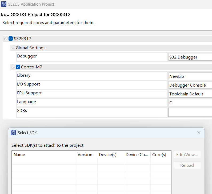Select the Debugger row label

click(x=27, y=56)
